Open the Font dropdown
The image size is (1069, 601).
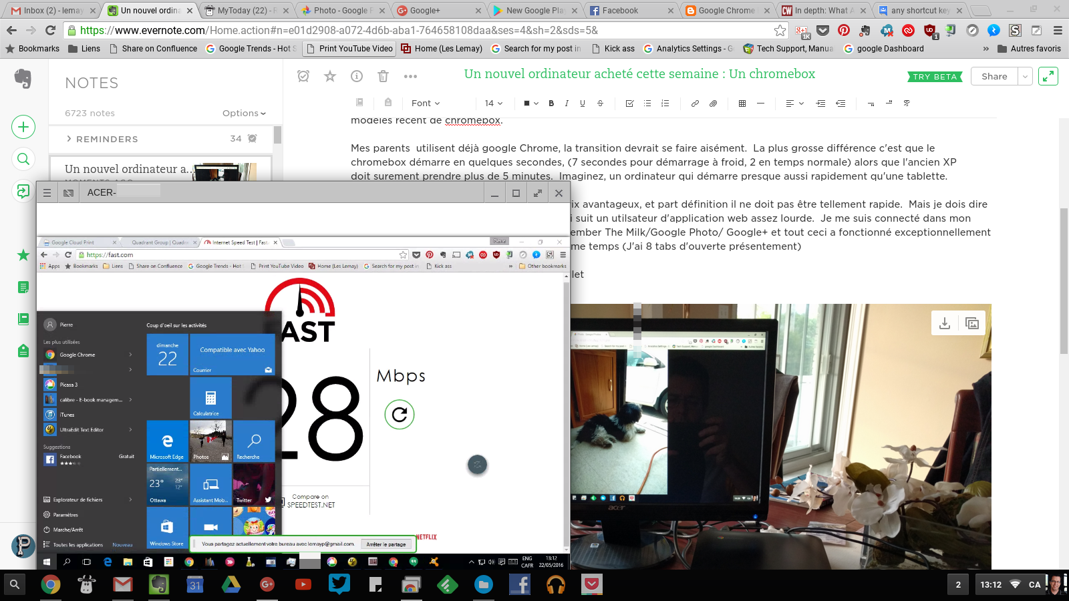point(426,104)
